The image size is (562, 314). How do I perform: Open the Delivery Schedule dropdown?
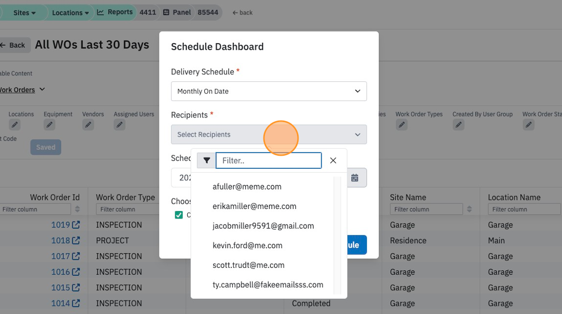tap(269, 91)
